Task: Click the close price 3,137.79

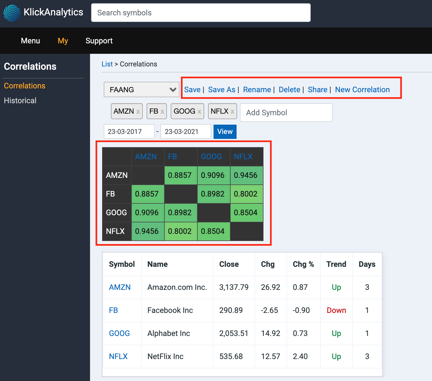Action: click(x=234, y=287)
